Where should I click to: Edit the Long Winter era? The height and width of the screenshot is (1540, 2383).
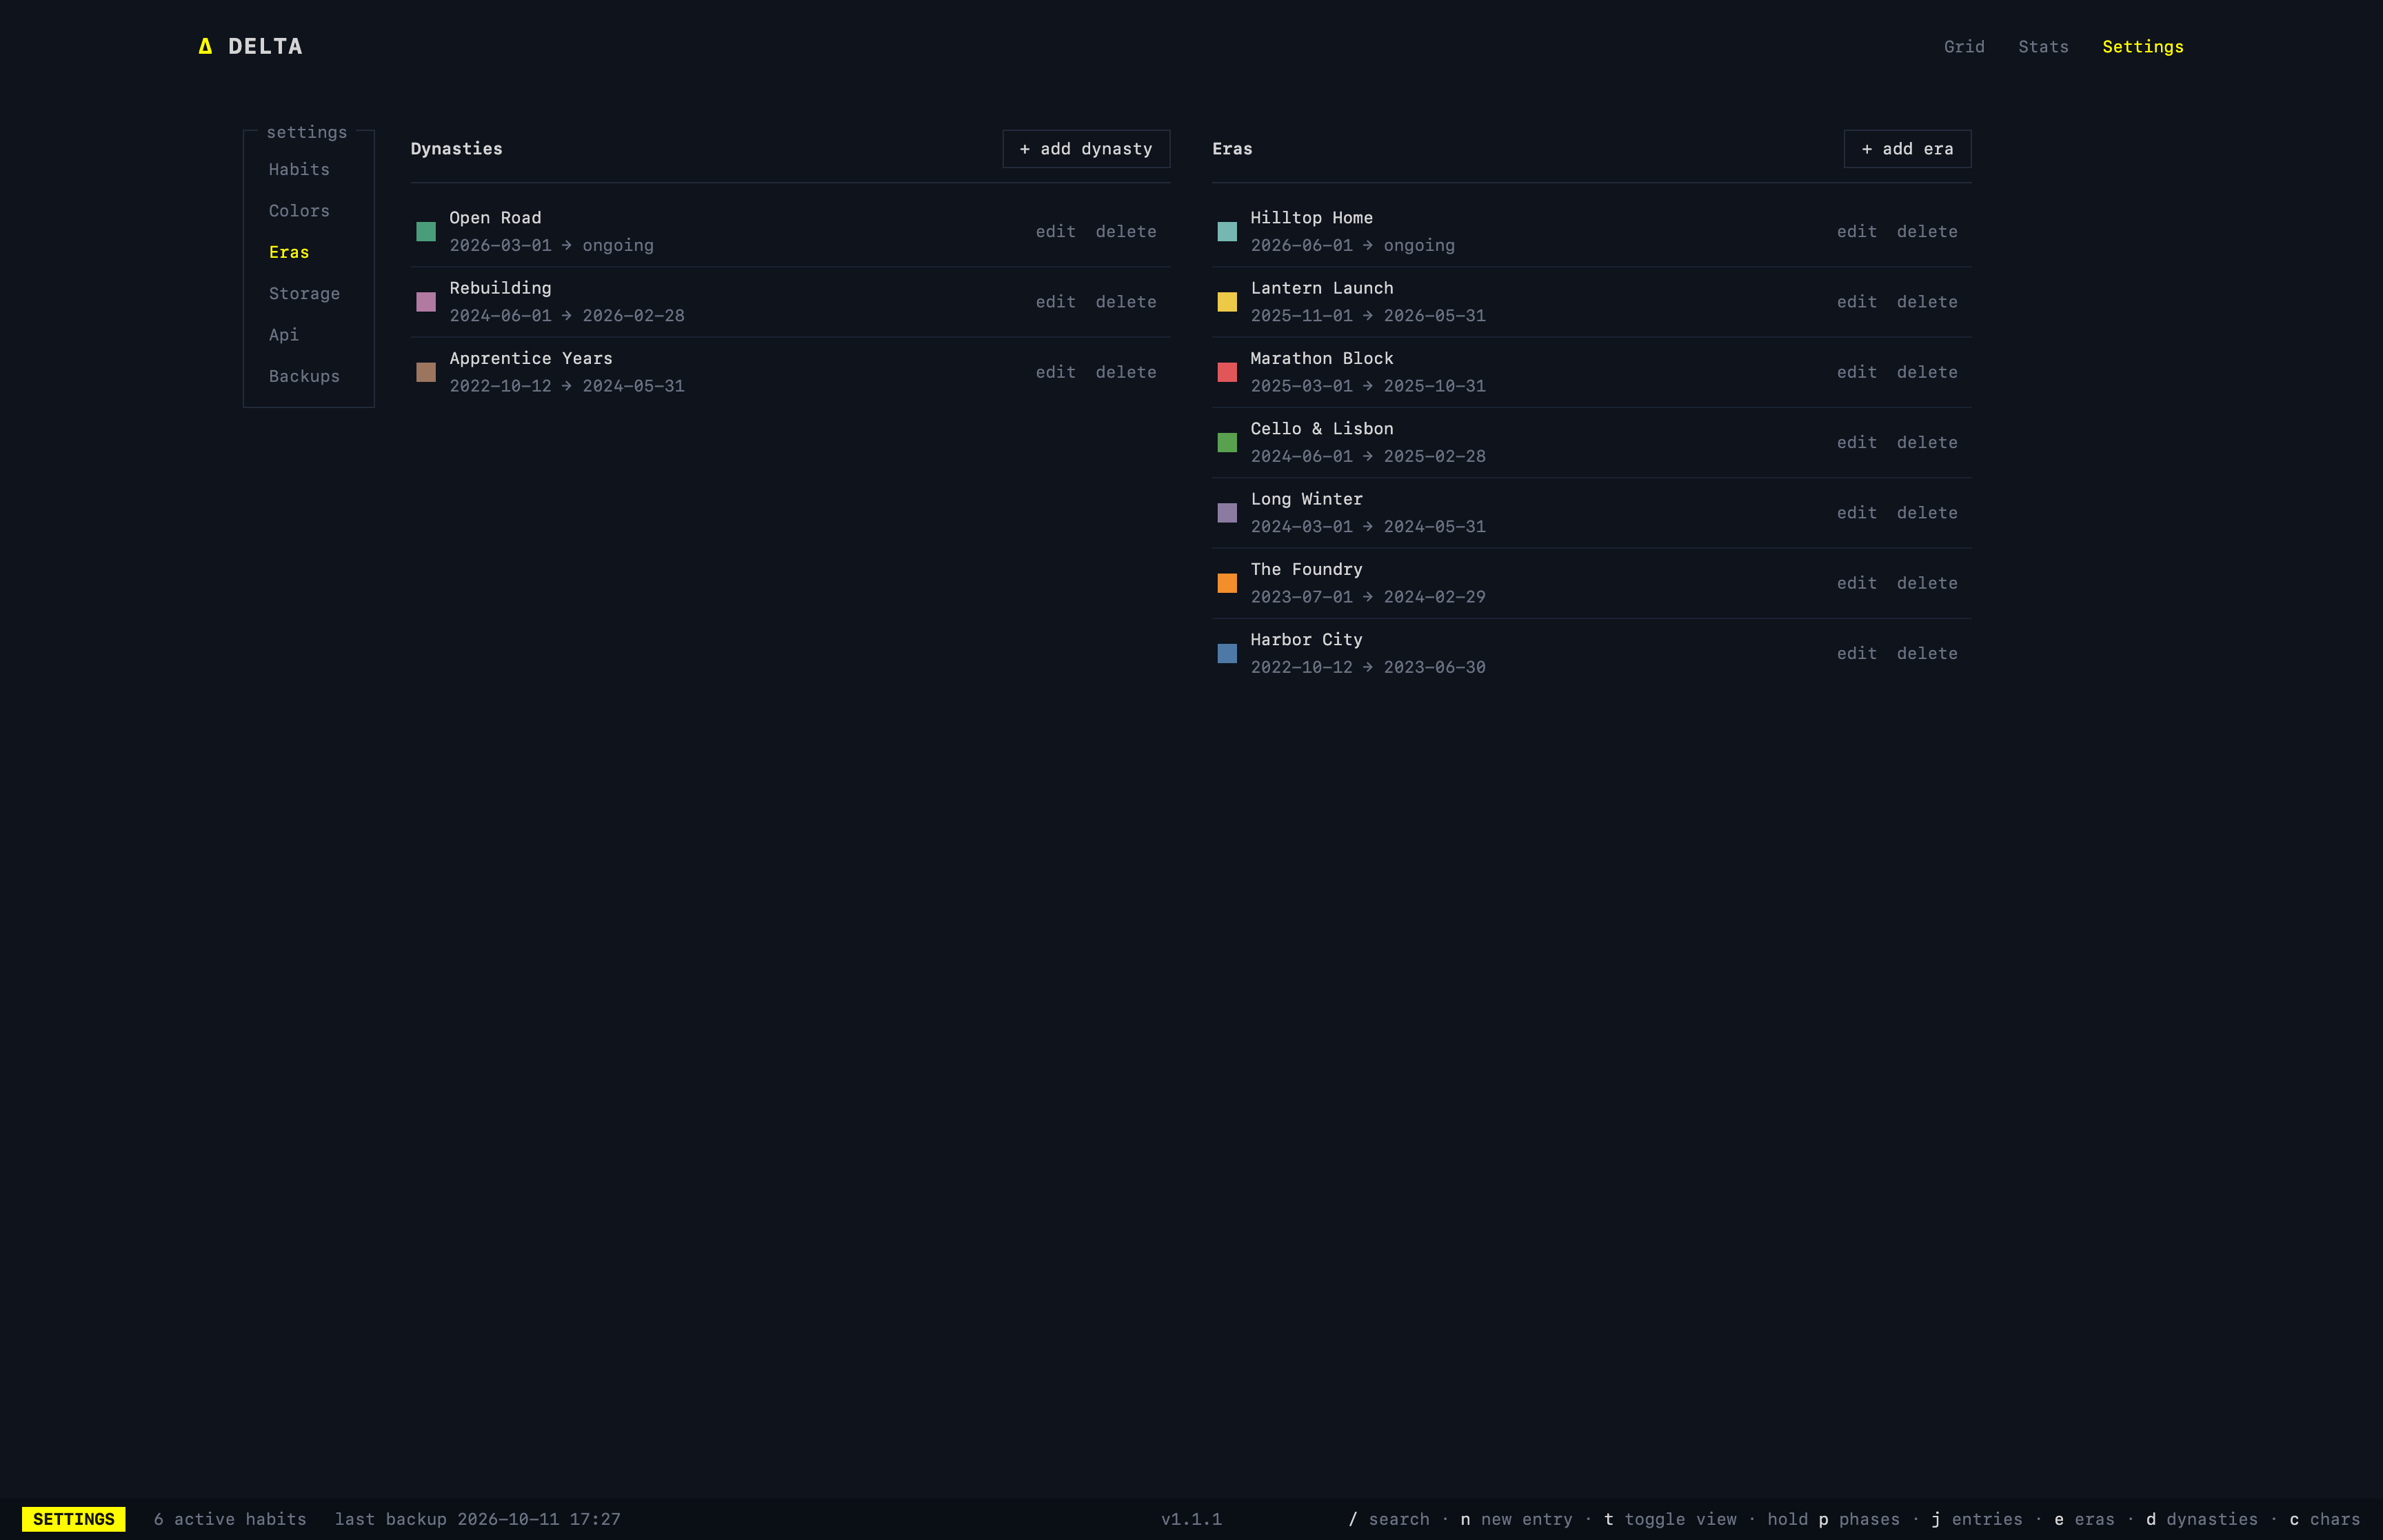[1857, 513]
